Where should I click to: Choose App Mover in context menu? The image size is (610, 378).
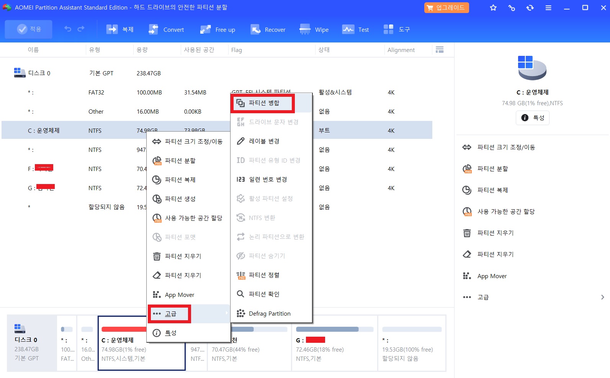(188, 295)
